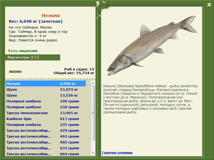Click the fish list scrollbar thumb
The image size is (214, 160).
pos(93,113)
